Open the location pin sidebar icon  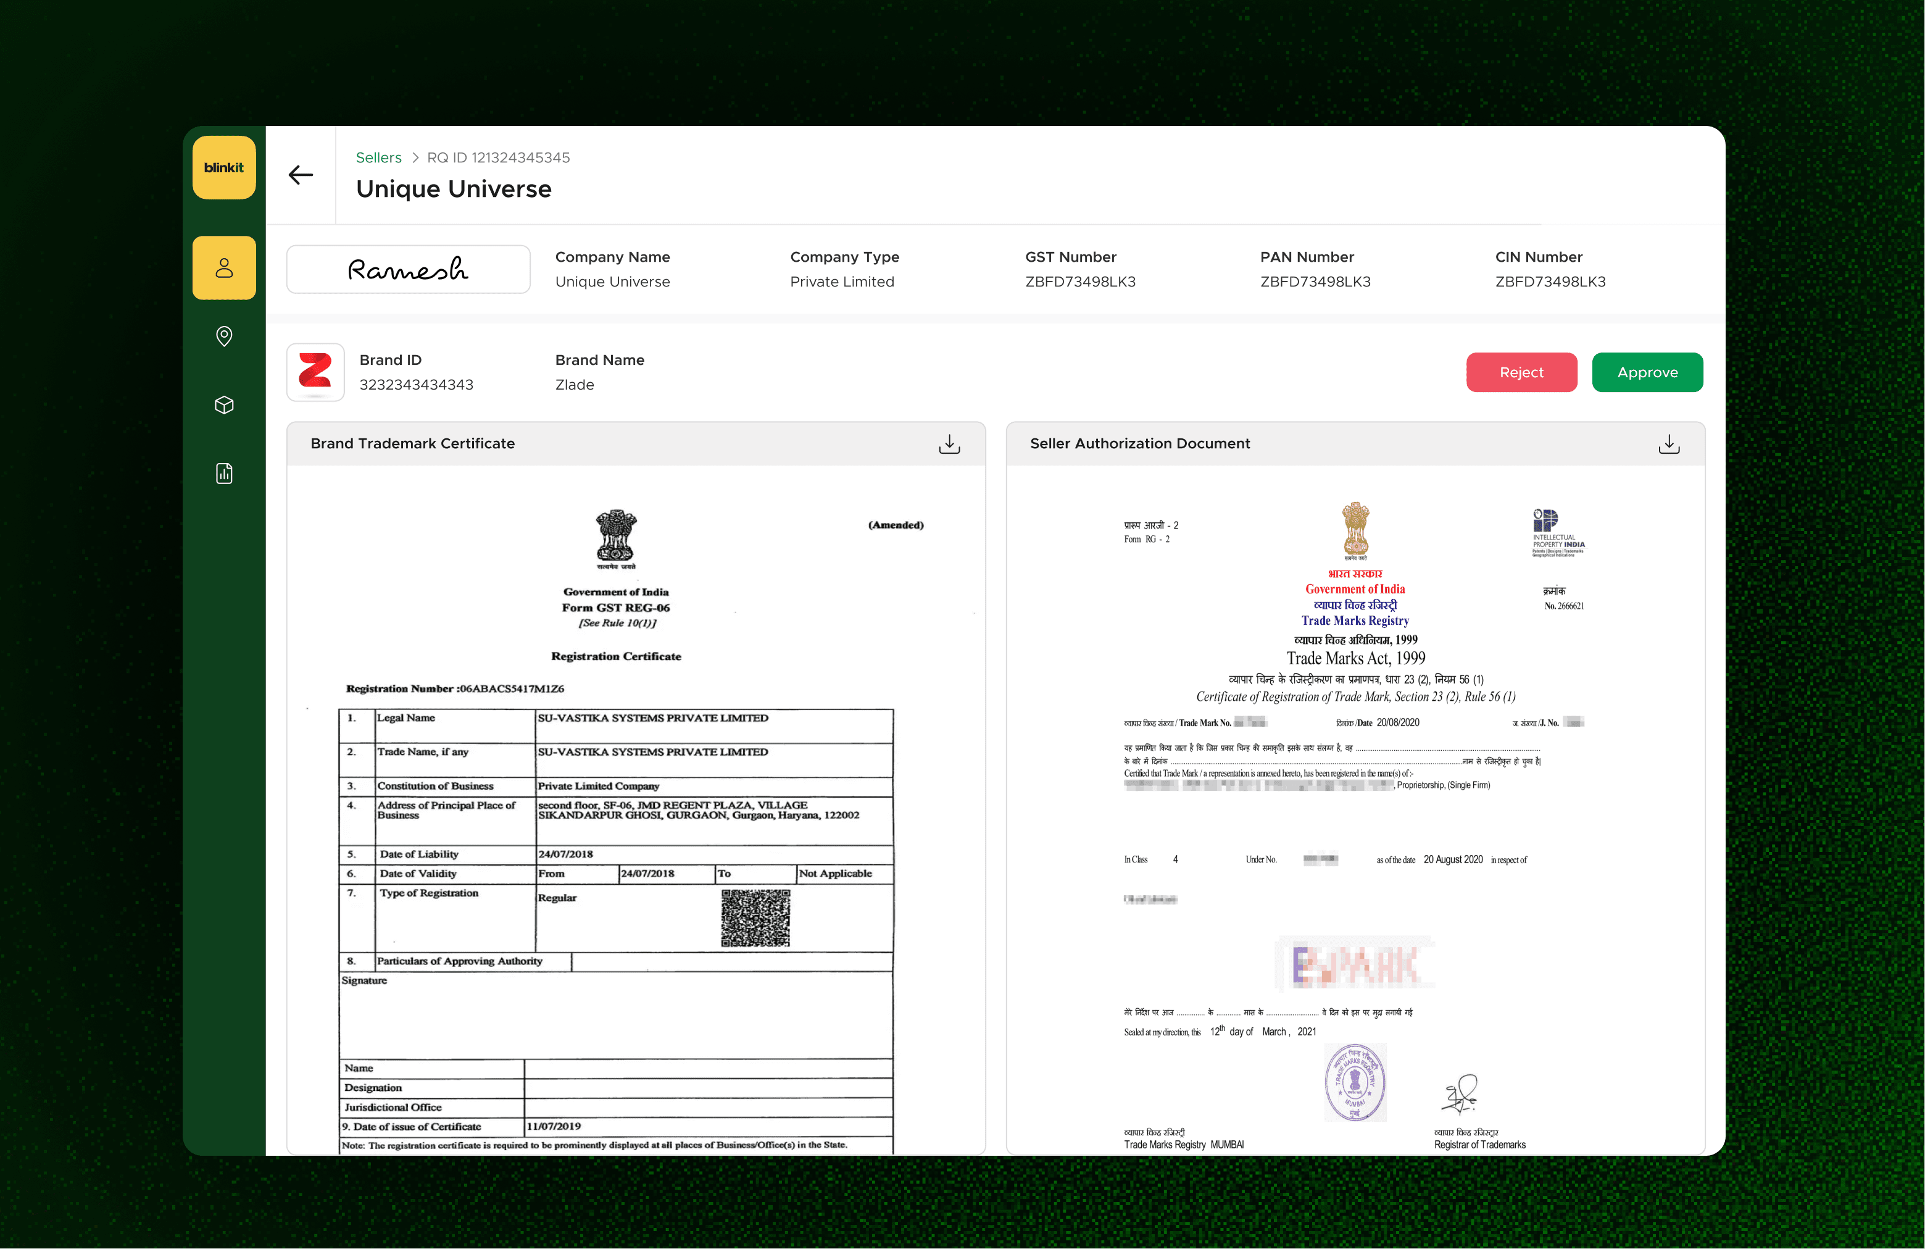224,336
